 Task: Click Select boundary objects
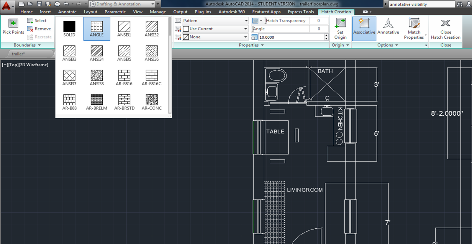point(37,21)
